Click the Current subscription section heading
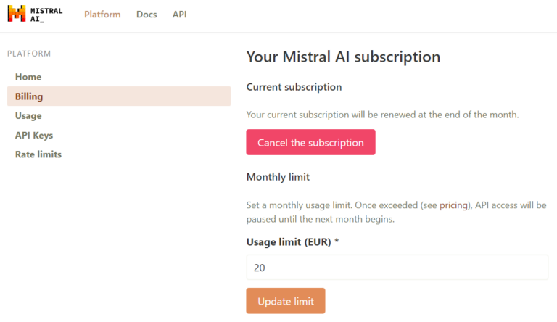 point(294,87)
